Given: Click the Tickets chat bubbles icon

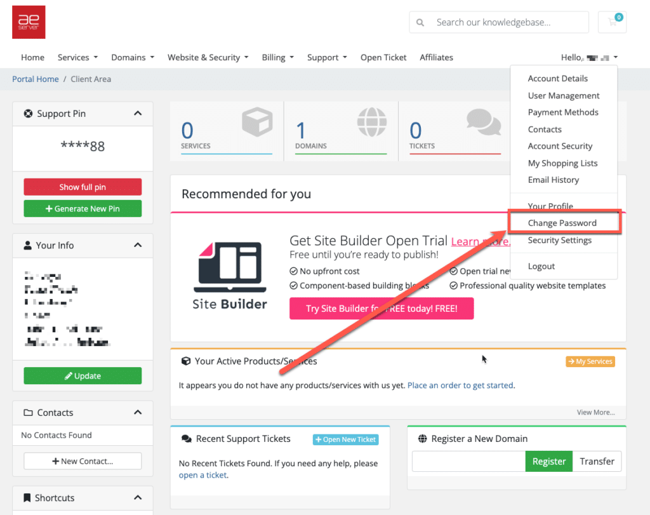Looking at the screenshot, I should pyautogui.click(x=484, y=122).
